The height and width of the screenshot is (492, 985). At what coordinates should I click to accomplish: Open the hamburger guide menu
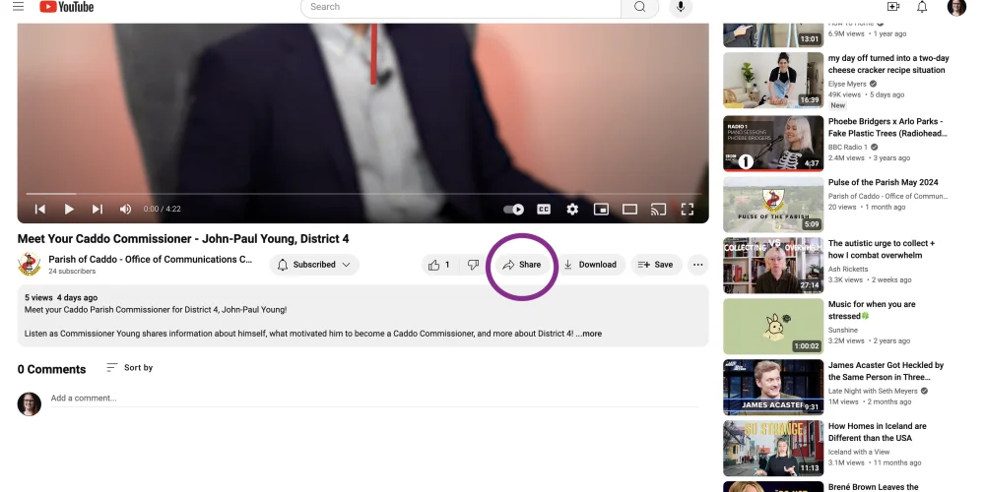pos(18,7)
